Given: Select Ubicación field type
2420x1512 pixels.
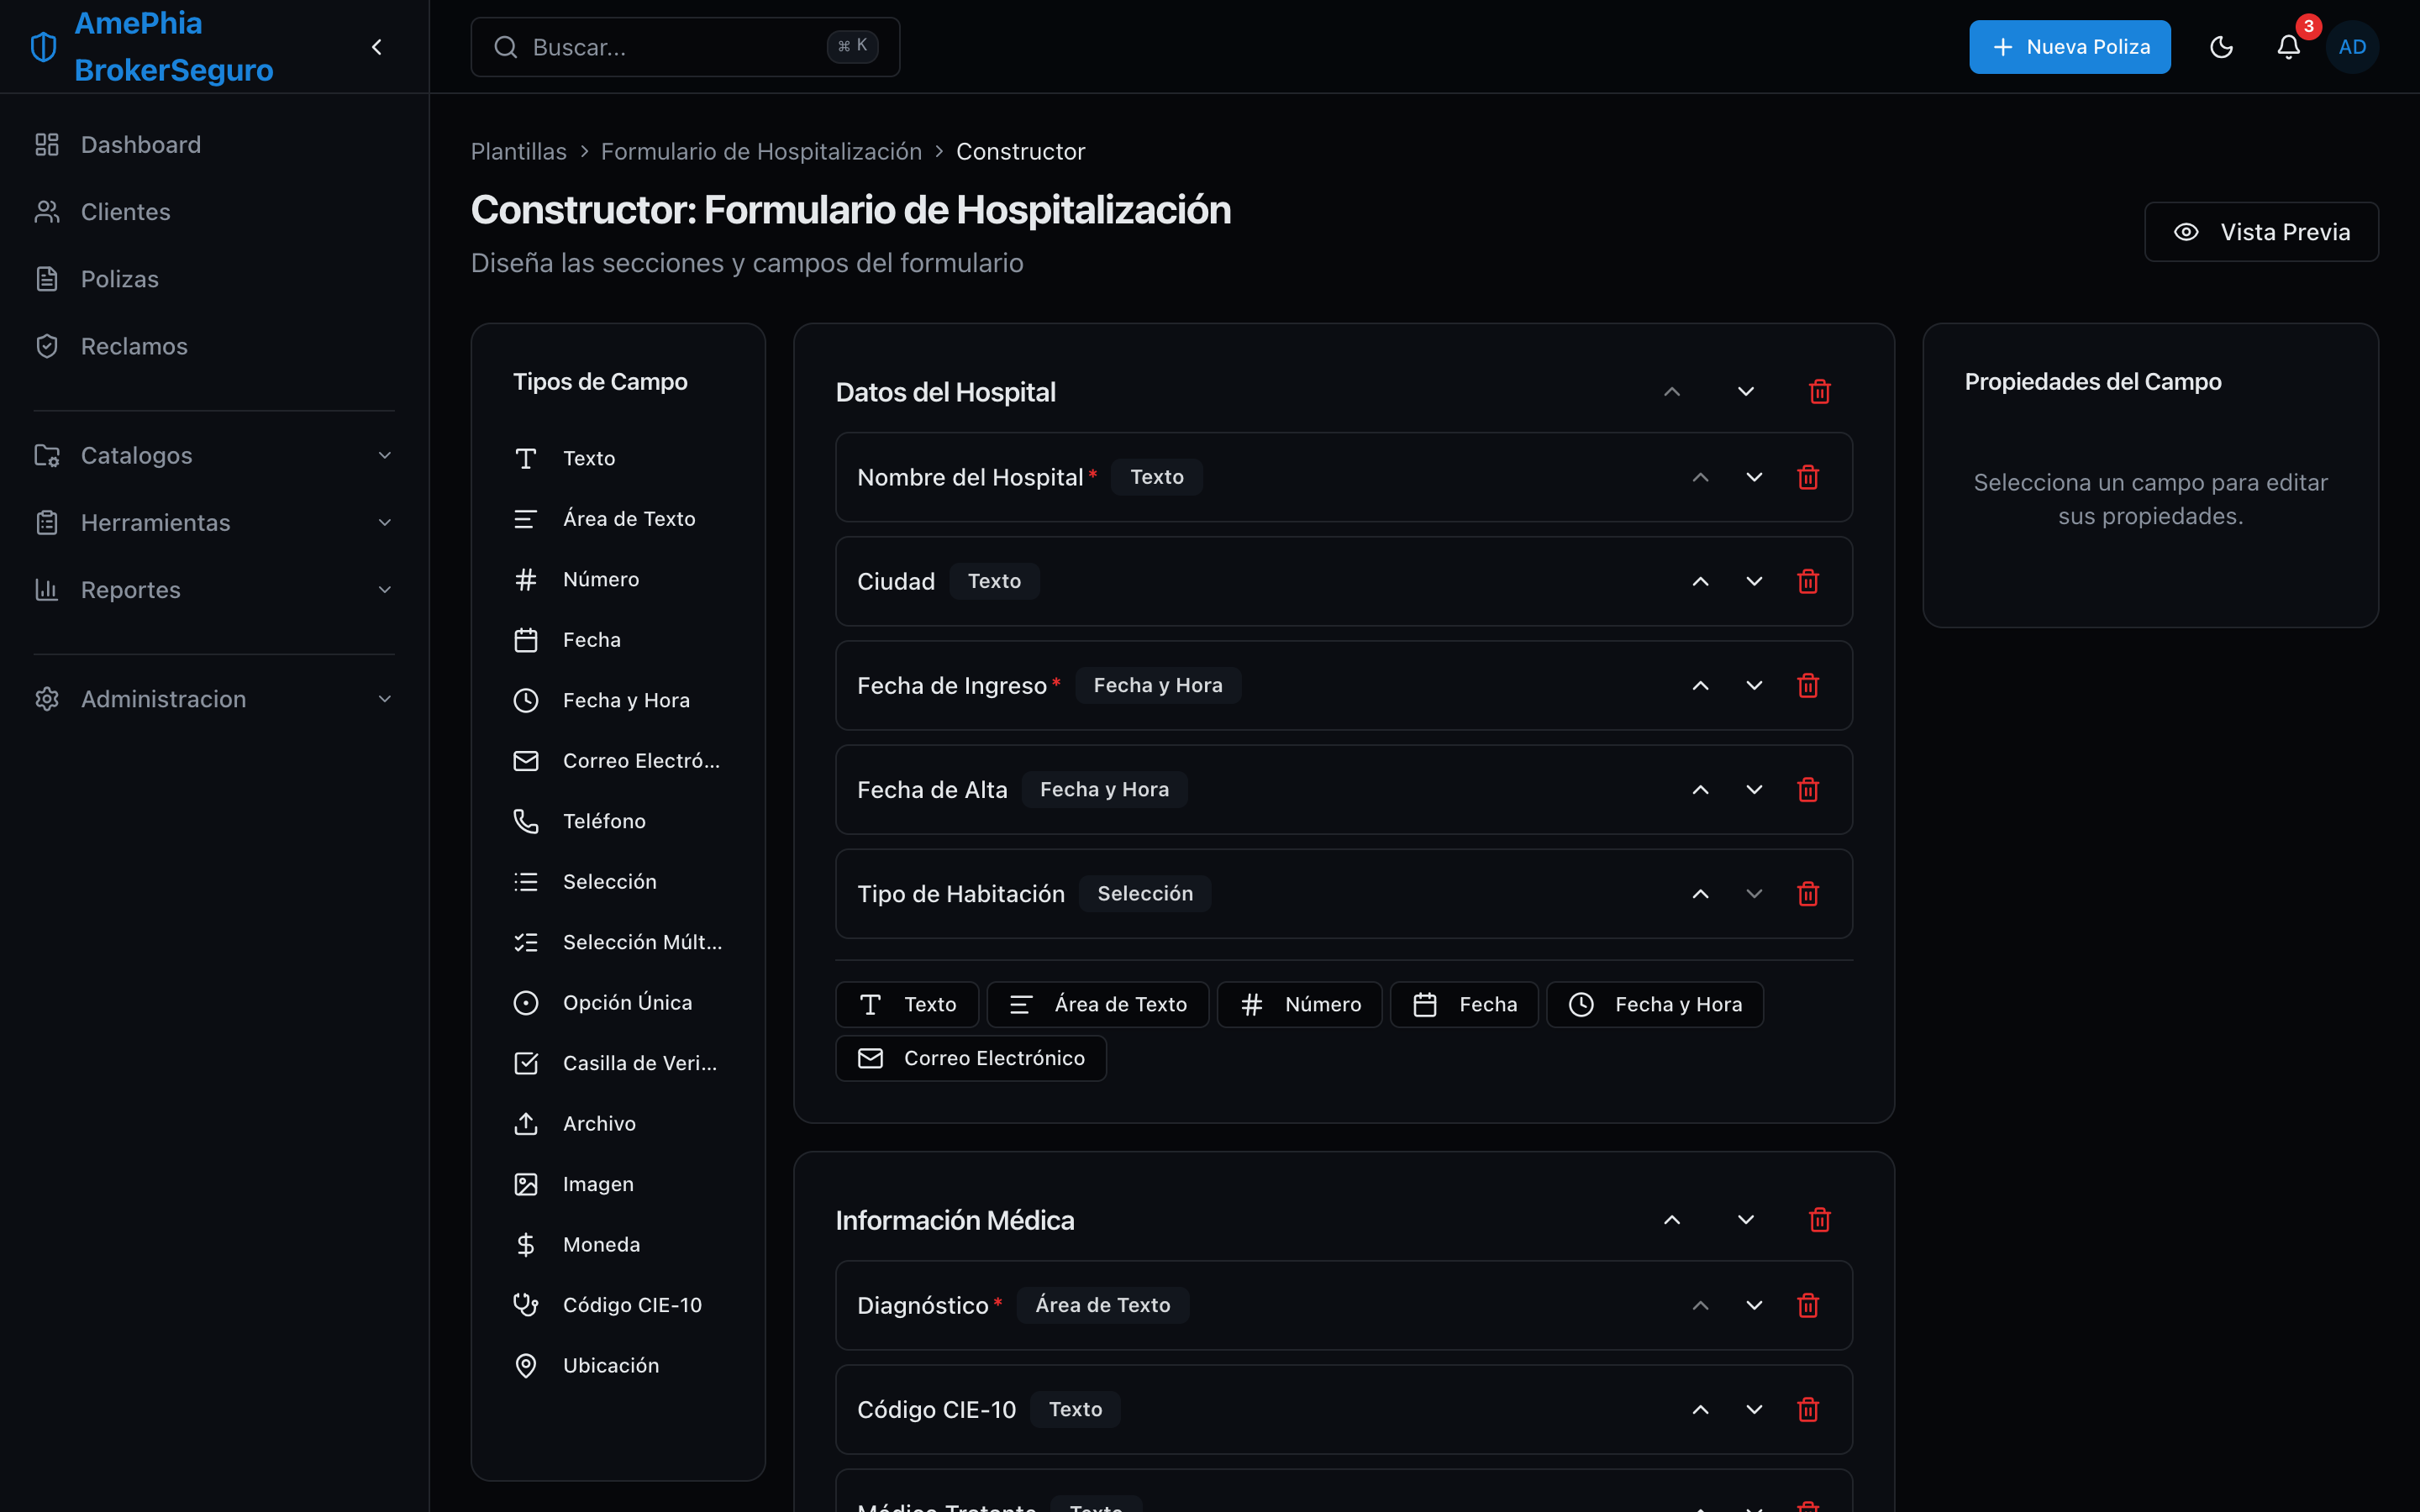Looking at the screenshot, I should [618, 1365].
